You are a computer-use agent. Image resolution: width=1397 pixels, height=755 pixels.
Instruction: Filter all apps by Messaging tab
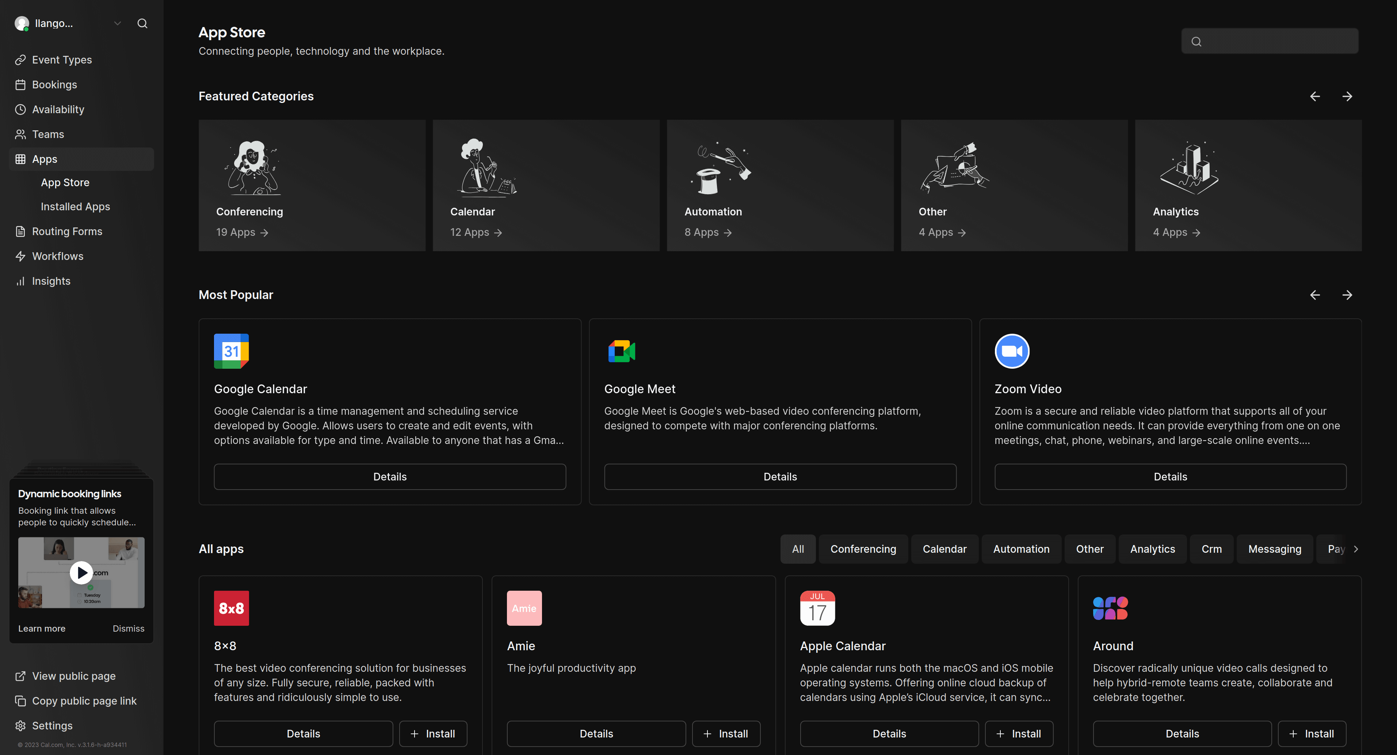(1274, 549)
